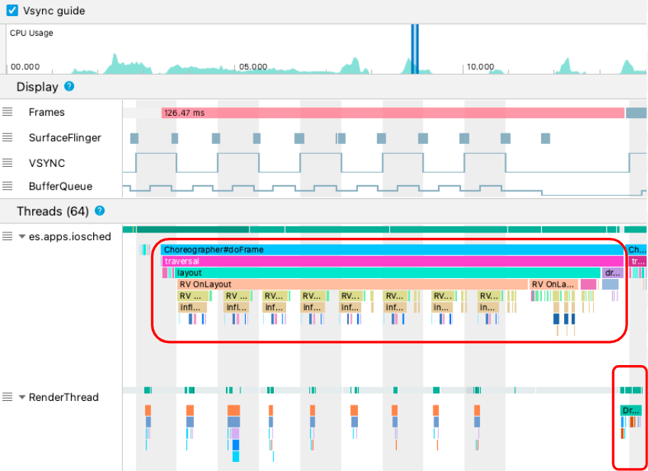
Task: Select a SurfaceFlinger activity block
Action: point(134,138)
